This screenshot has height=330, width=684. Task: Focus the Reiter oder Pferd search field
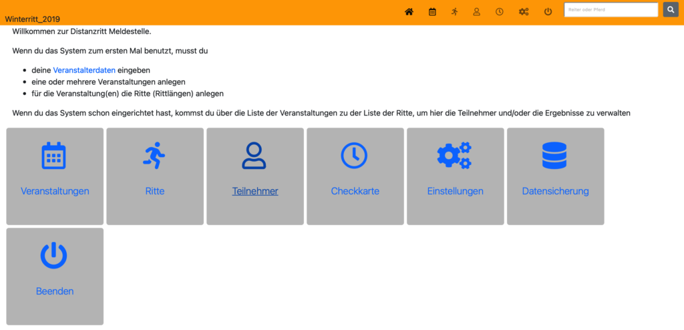(x=611, y=9)
